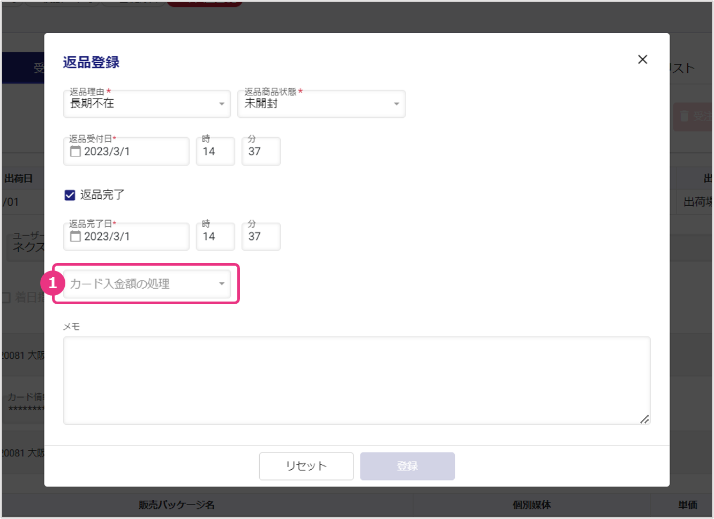Click the 返品商品状態 dropdown arrow icon
714x519 pixels.
pos(396,104)
